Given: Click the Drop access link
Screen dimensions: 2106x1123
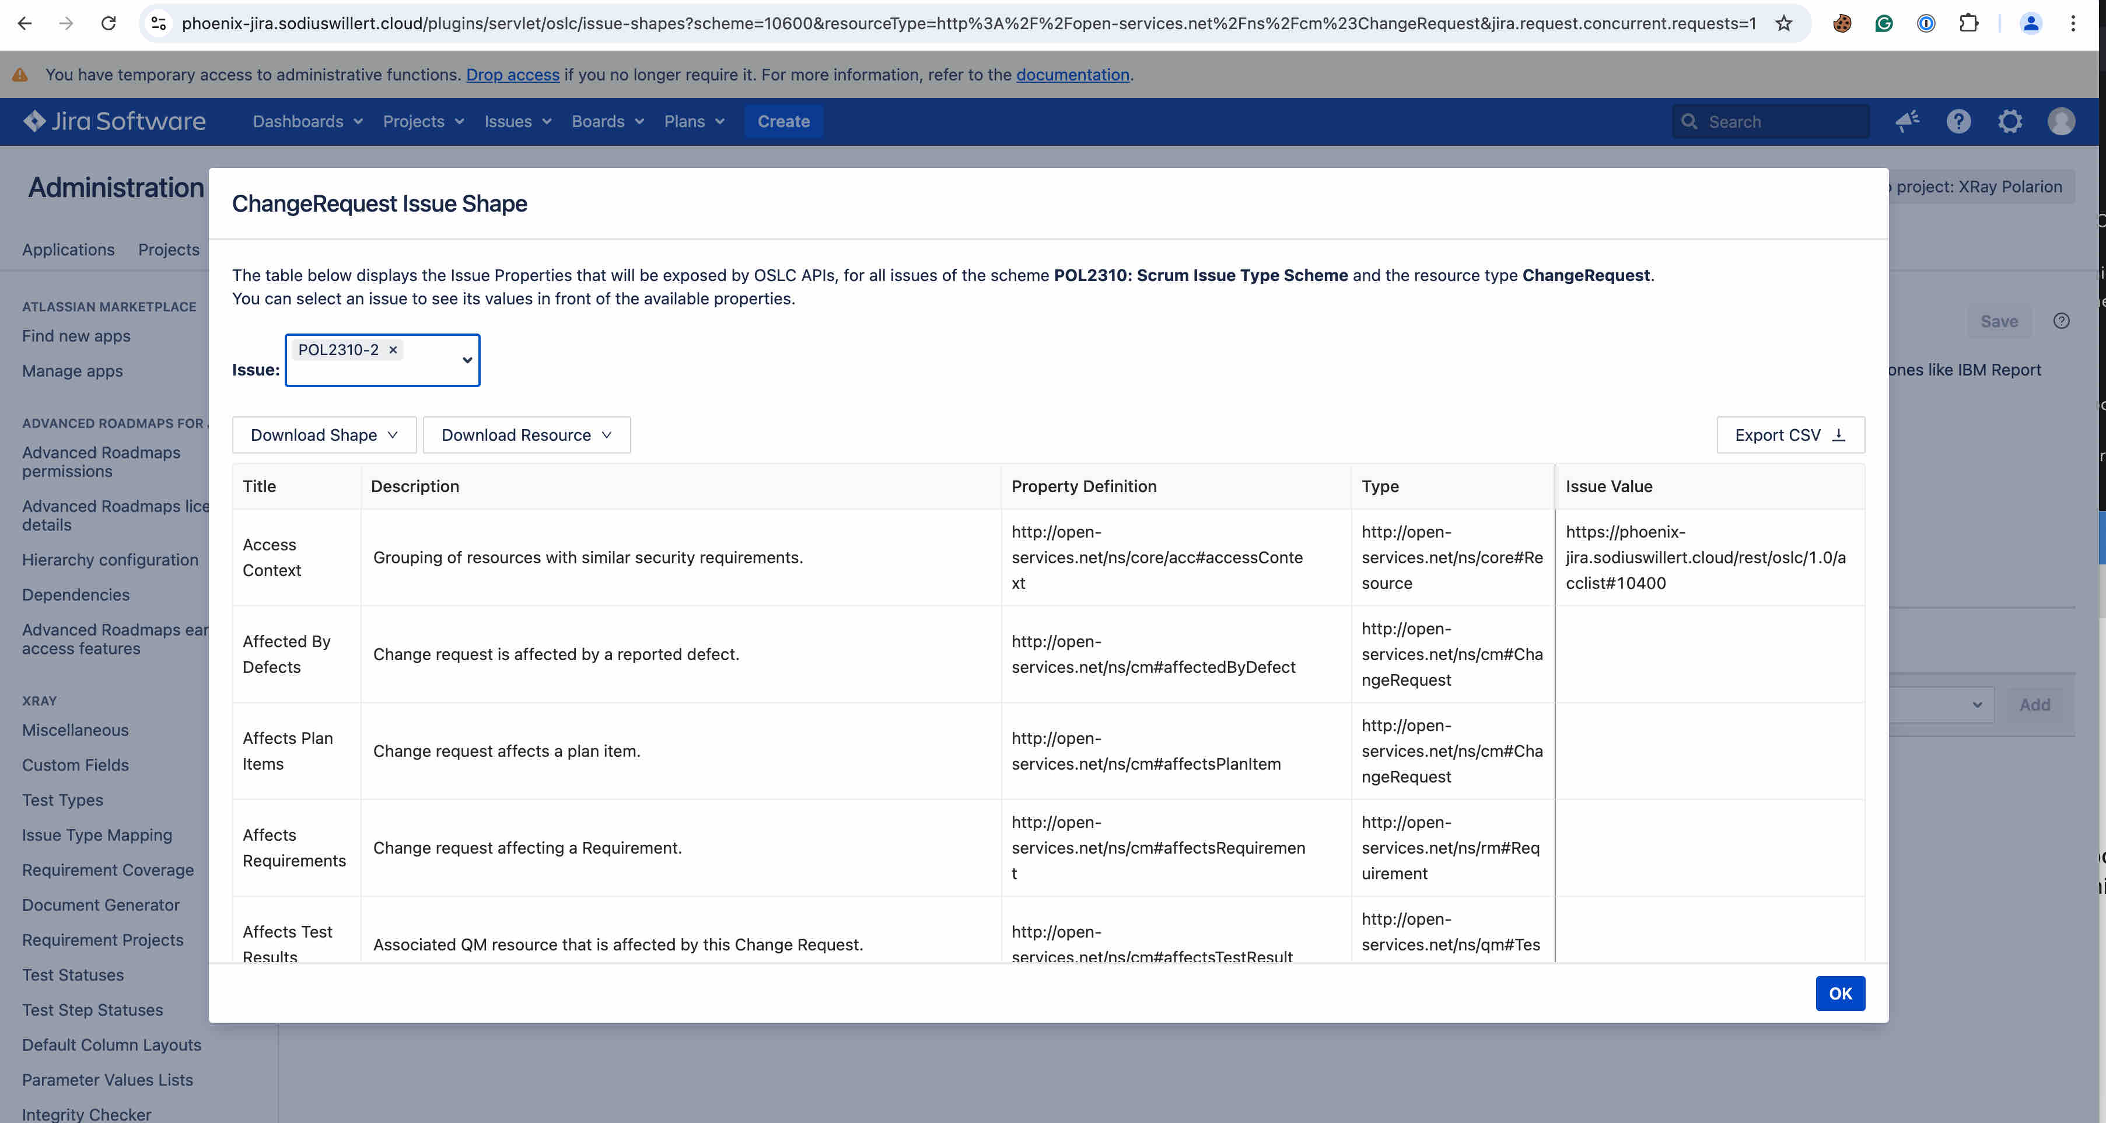Looking at the screenshot, I should click(x=513, y=75).
